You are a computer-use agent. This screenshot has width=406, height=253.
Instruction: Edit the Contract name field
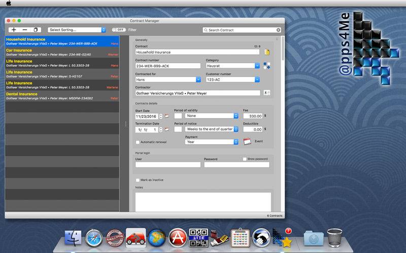click(197, 52)
